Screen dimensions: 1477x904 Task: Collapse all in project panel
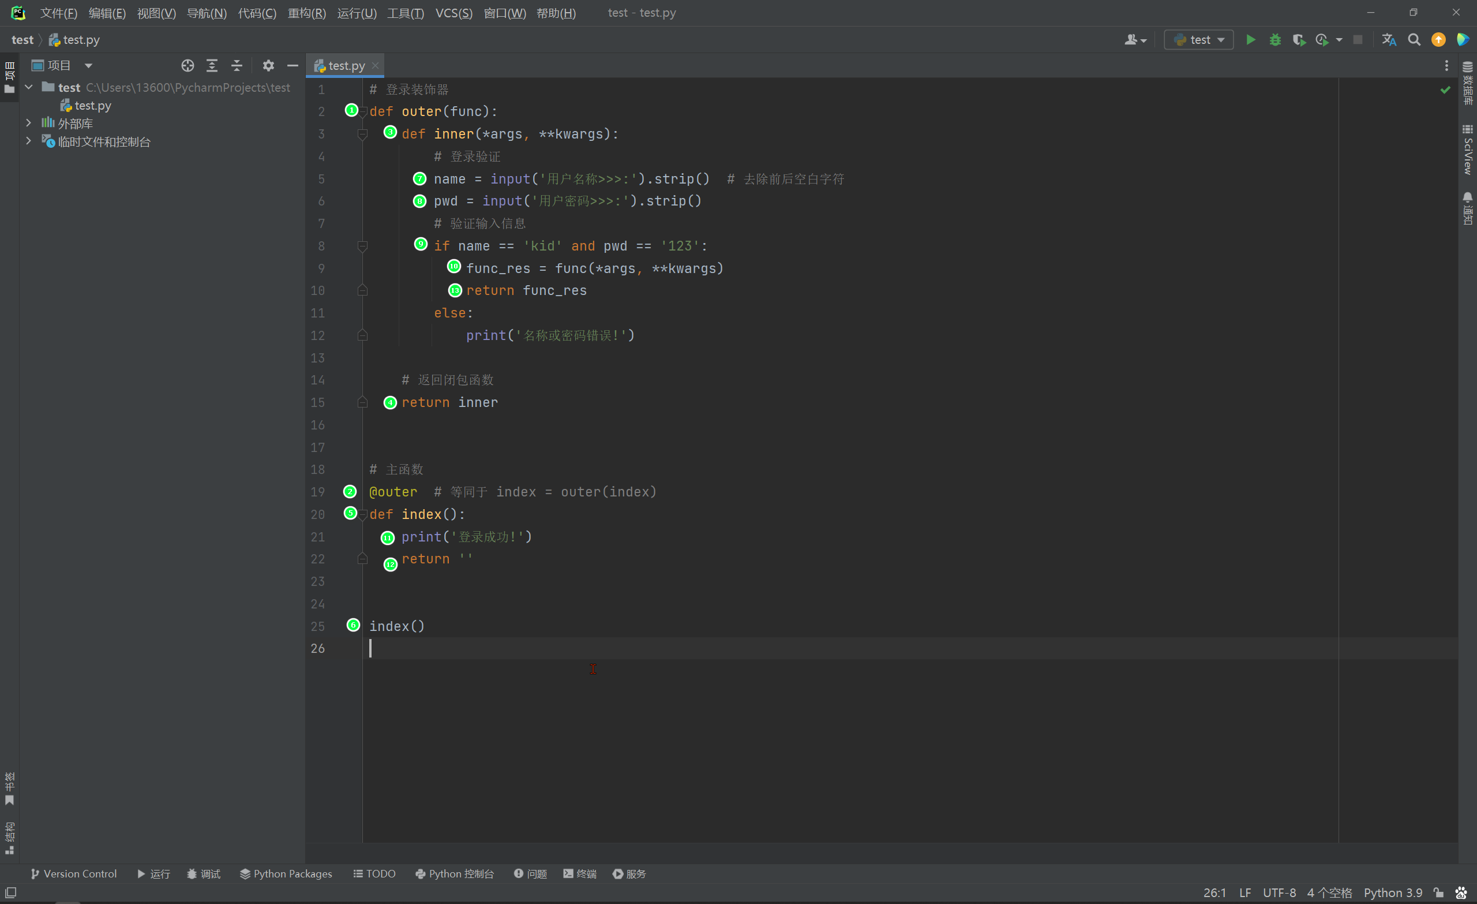[237, 65]
